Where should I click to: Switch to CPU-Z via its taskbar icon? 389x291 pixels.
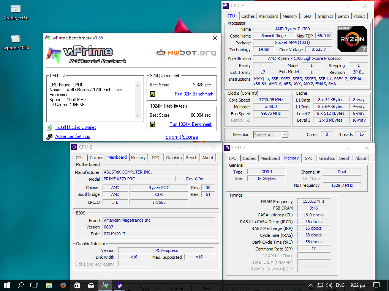coord(119,285)
